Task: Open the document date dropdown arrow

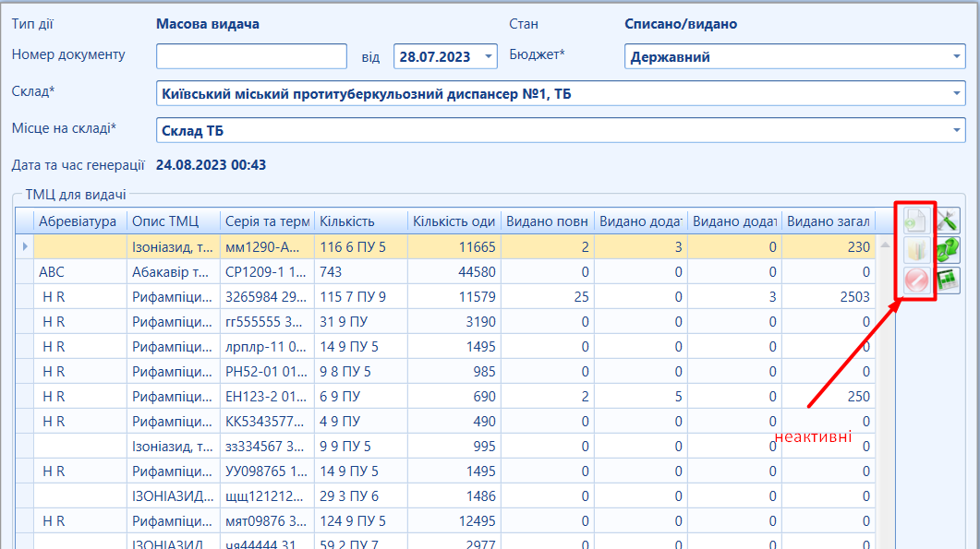Action: pos(488,57)
